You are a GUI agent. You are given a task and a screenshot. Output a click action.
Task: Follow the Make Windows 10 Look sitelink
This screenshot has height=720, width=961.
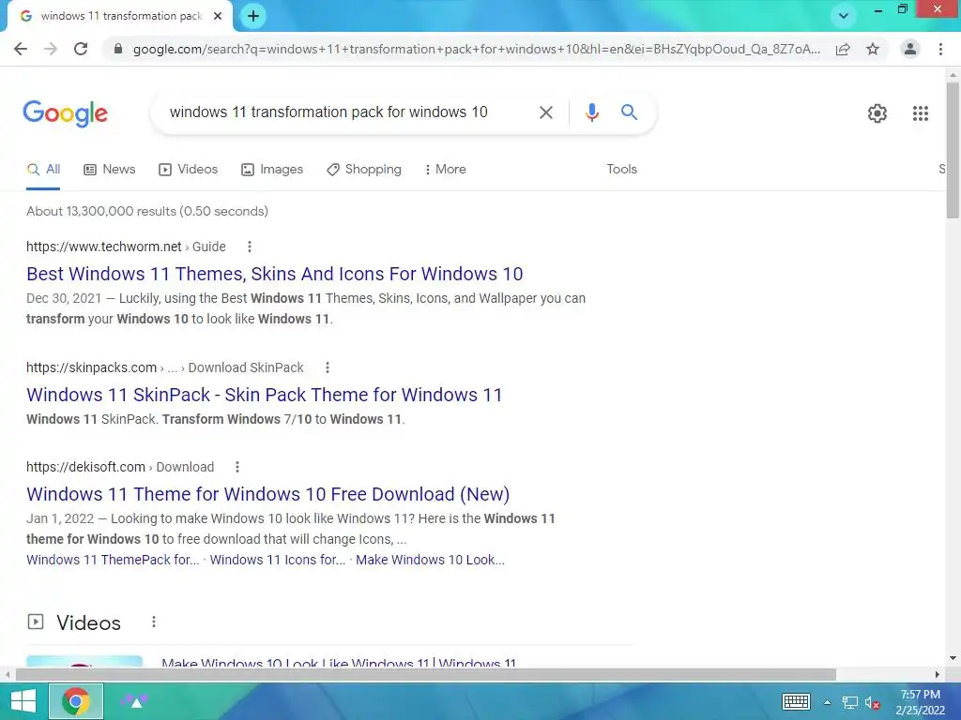click(430, 560)
